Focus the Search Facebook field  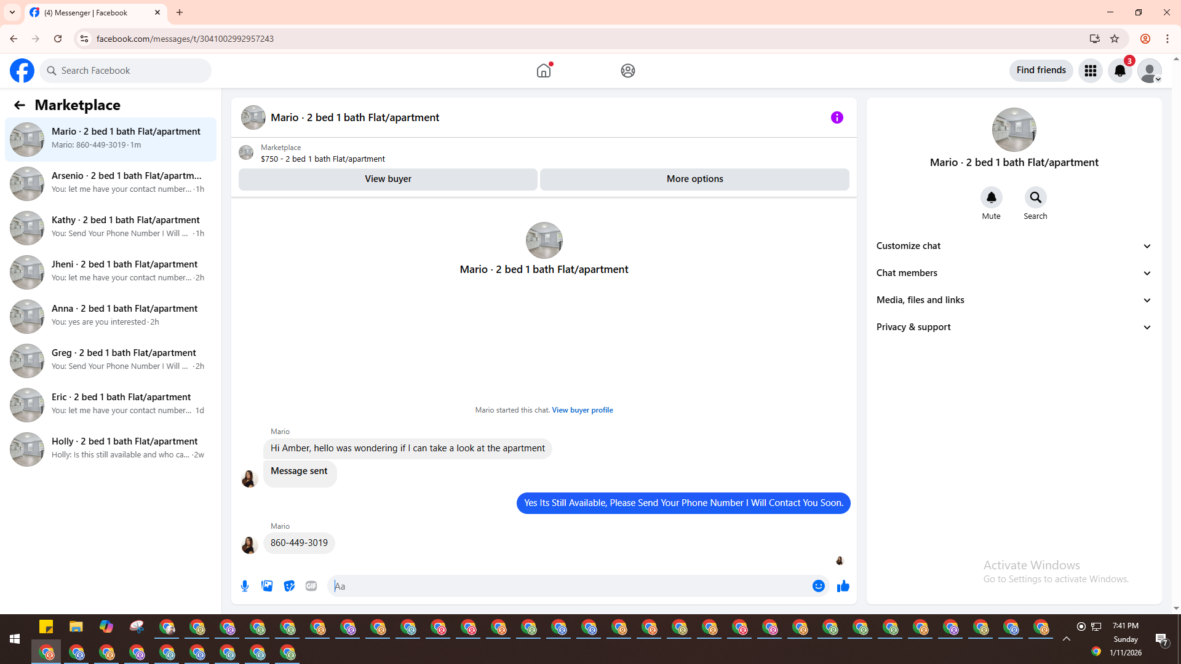pyautogui.click(x=125, y=71)
